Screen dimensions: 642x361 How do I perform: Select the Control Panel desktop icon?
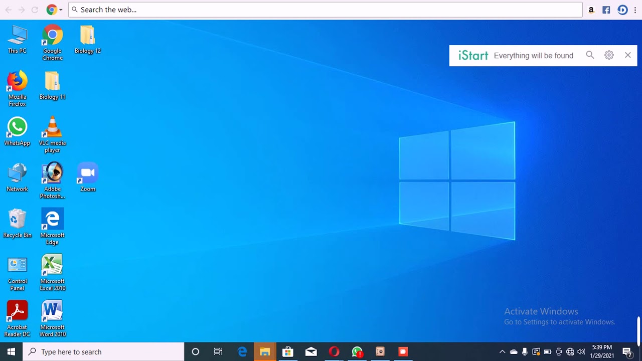17,273
